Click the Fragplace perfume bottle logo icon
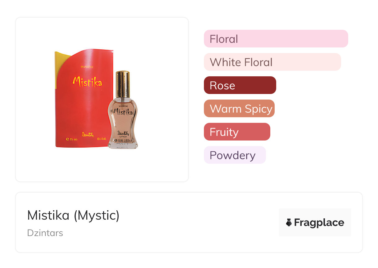 tap(289, 222)
